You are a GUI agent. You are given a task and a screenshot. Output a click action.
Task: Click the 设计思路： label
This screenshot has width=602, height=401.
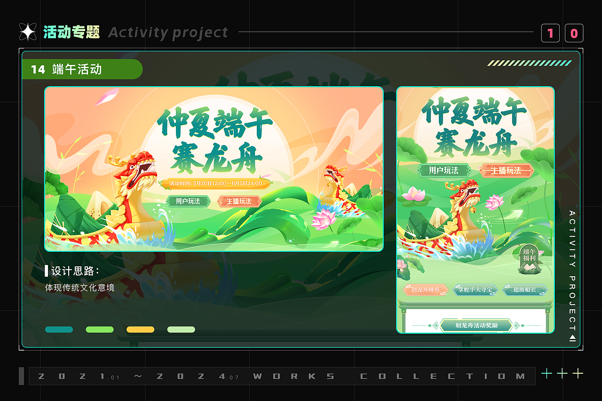coord(75,271)
